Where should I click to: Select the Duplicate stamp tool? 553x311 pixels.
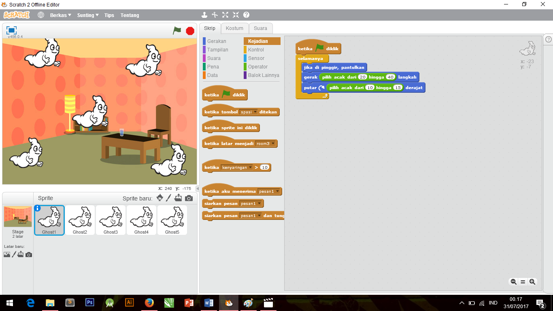[204, 15]
